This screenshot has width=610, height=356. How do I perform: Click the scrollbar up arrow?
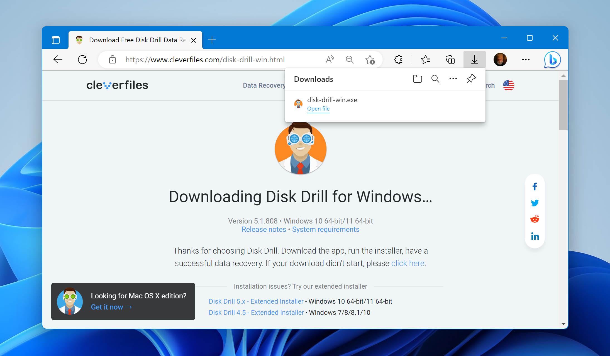pos(563,76)
